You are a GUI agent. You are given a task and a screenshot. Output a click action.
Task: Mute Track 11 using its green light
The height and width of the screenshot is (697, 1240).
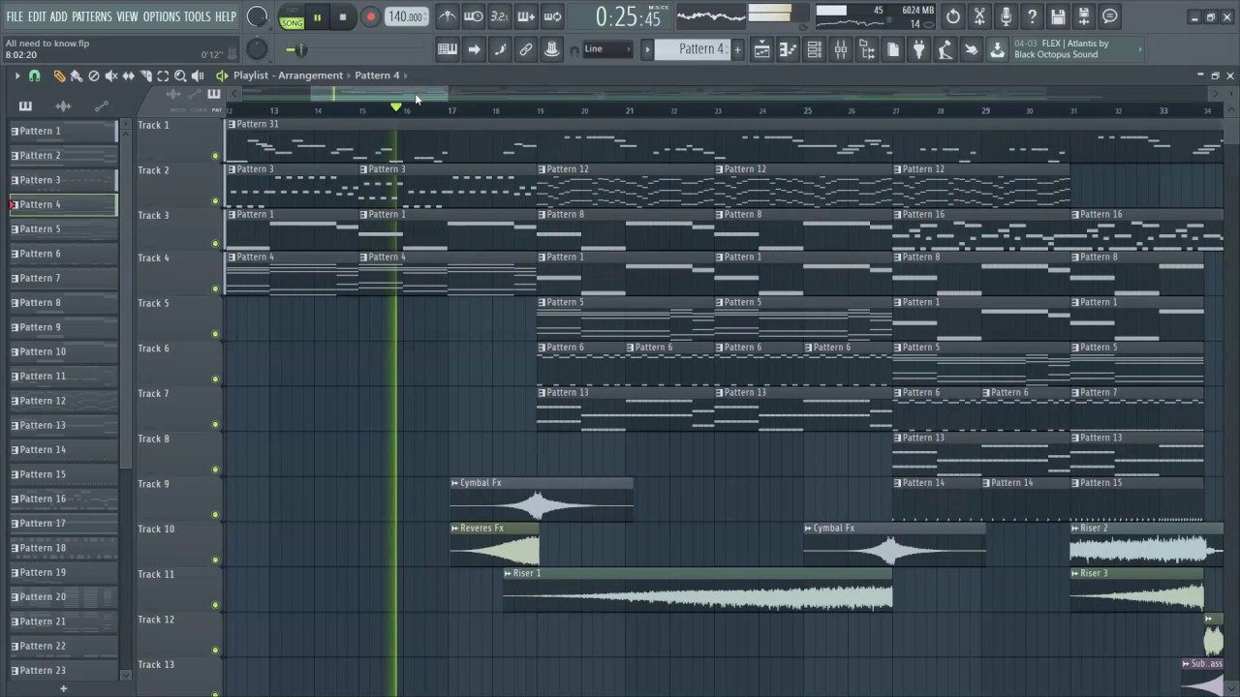pyautogui.click(x=215, y=605)
